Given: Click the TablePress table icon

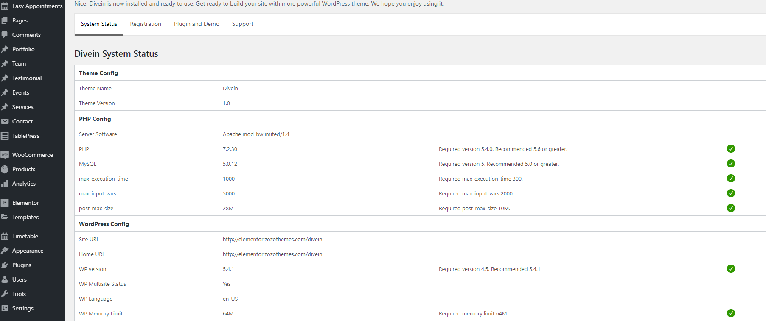Looking at the screenshot, I should coord(5,136).
